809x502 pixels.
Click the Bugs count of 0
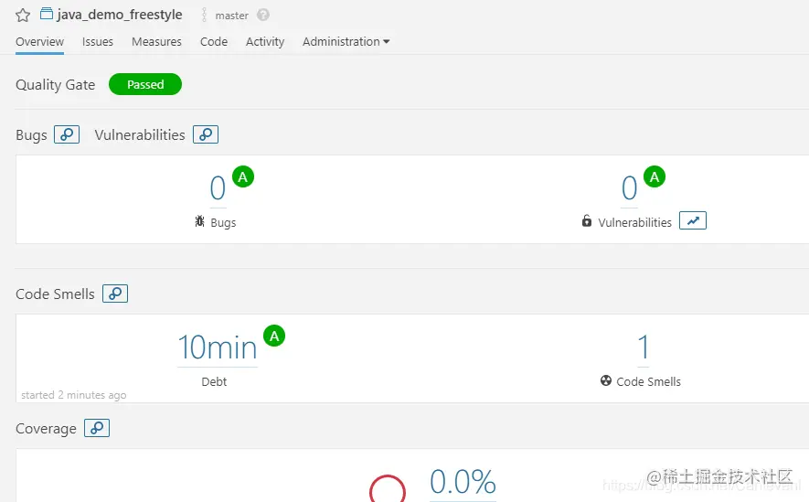coord(218,187)
